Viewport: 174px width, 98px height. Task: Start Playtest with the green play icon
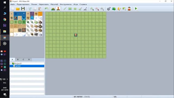coord(136,8)
